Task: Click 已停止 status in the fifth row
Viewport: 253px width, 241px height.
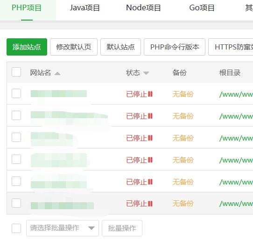Action: 136,182
